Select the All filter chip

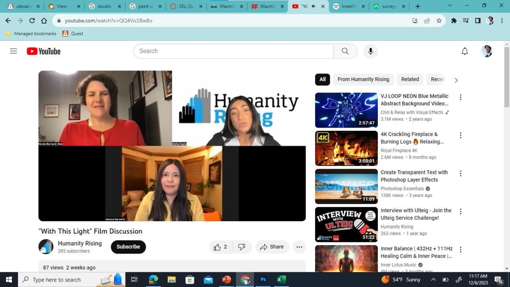pyautogui.click(x=322, y=79)
